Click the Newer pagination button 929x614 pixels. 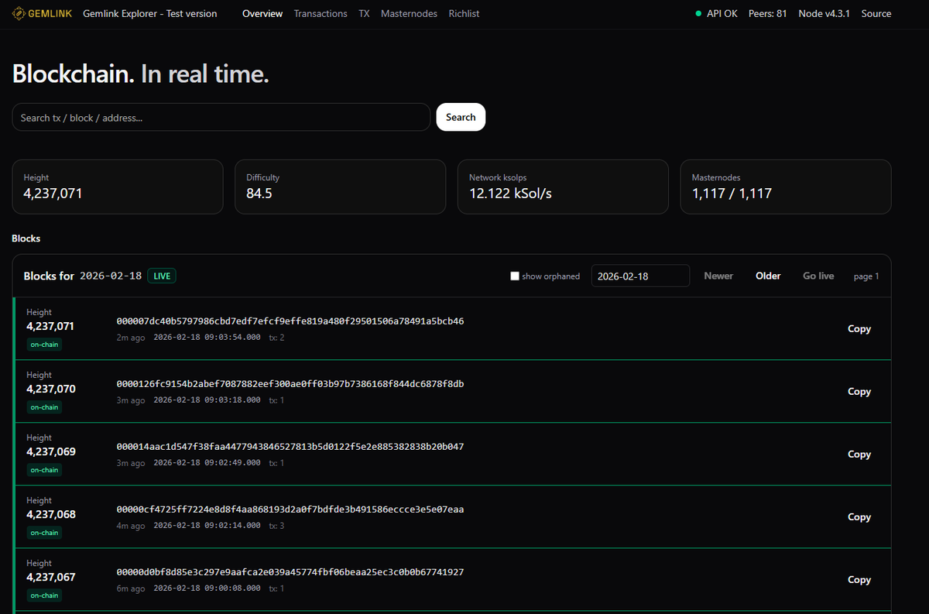(x=718, y=276)
